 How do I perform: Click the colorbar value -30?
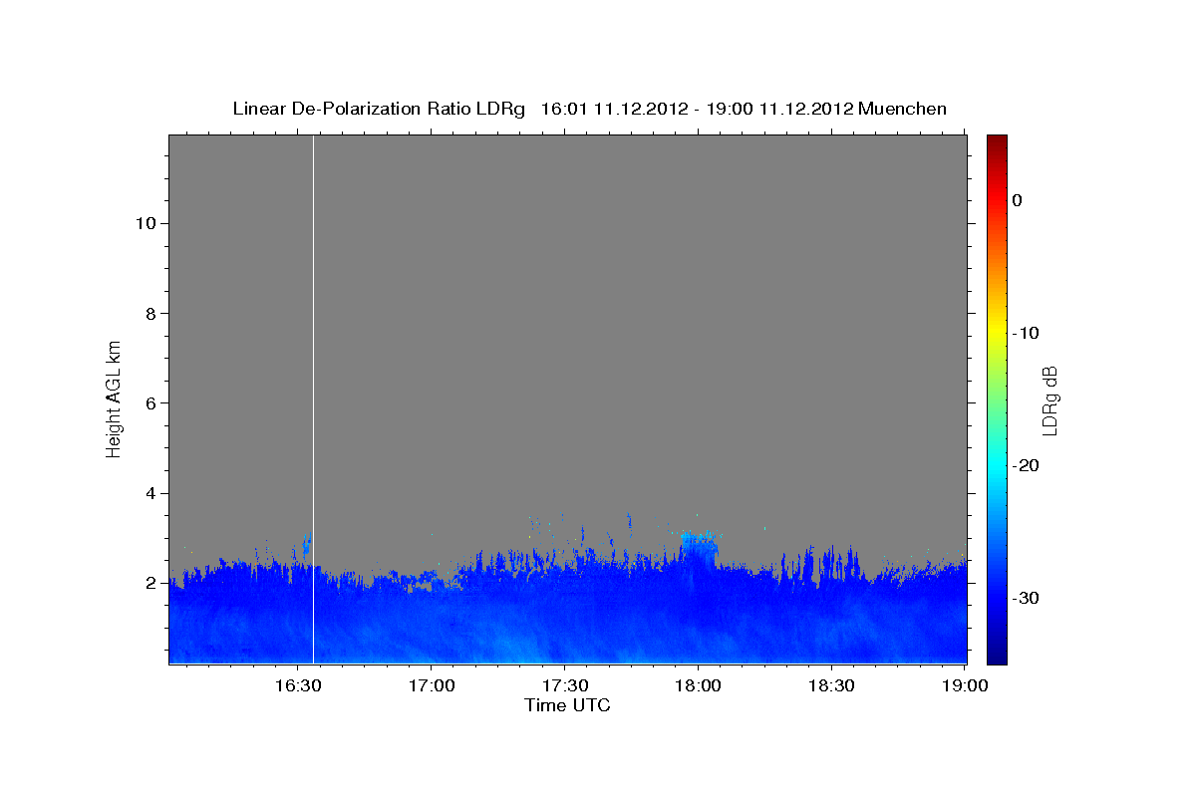tap(1026, 598)
